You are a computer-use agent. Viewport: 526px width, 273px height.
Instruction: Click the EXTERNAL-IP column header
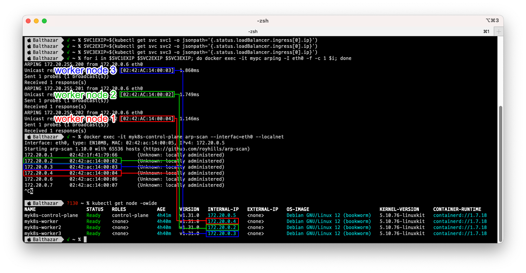point(263,209)
